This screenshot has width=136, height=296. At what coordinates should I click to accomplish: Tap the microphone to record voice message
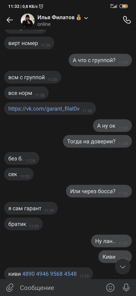(x=126, y=288)
